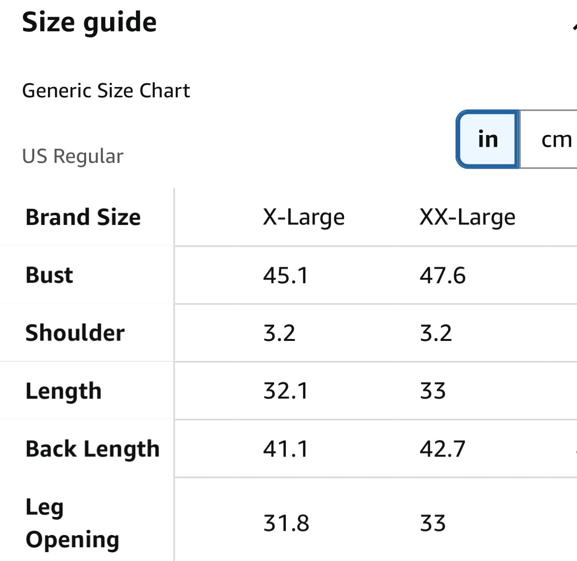
Task: Click X-Large leg opening value 31.8
Action: coord(286,523)
